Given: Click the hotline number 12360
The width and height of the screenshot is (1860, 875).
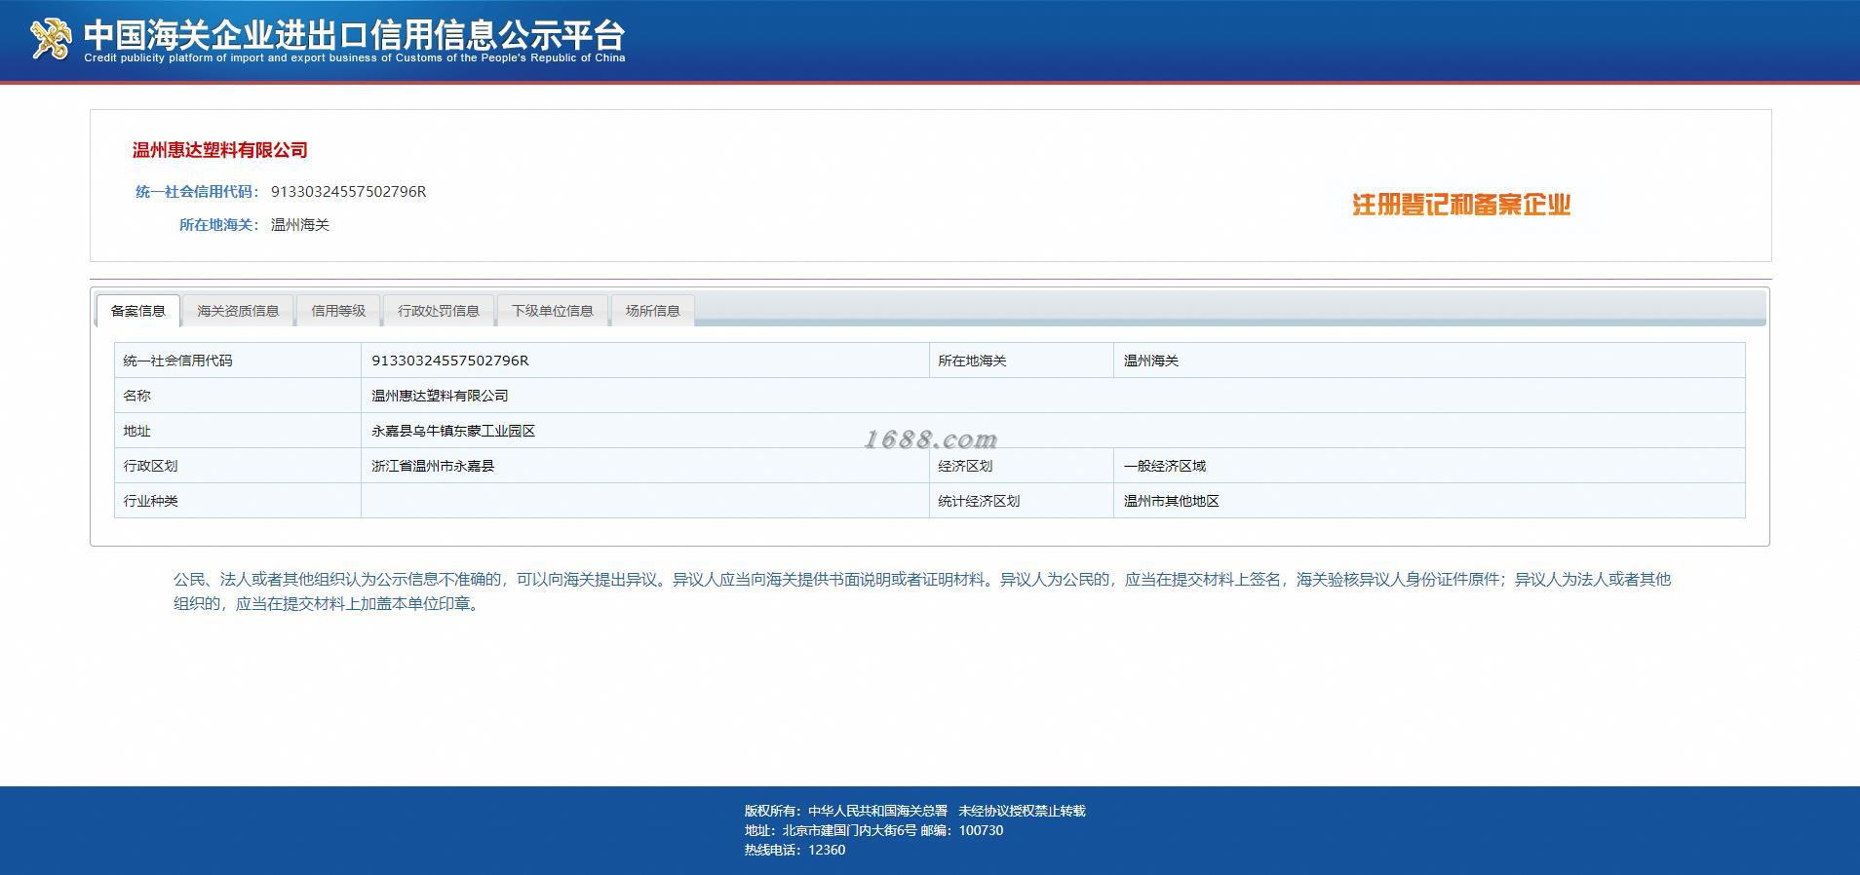Looking at the screenshot, I should 827,850.
